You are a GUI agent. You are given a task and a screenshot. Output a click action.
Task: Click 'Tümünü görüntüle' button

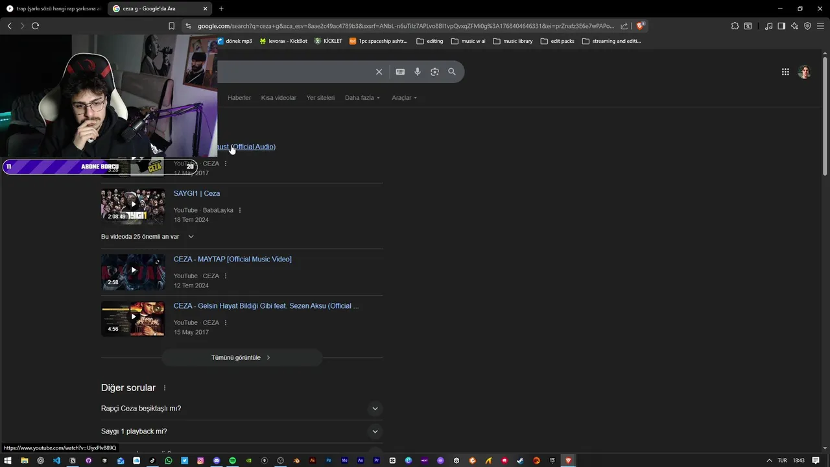[242, 357]
